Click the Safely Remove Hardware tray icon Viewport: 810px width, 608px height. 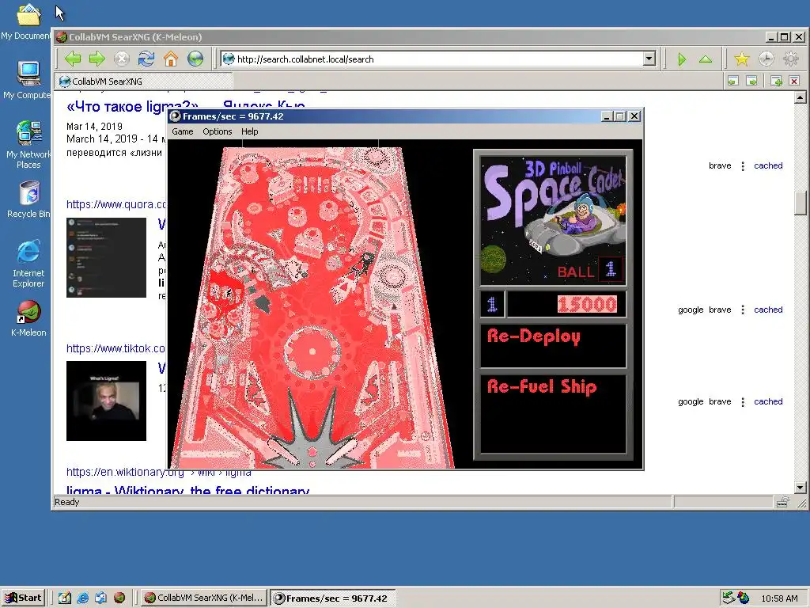[x=729, y=598]
